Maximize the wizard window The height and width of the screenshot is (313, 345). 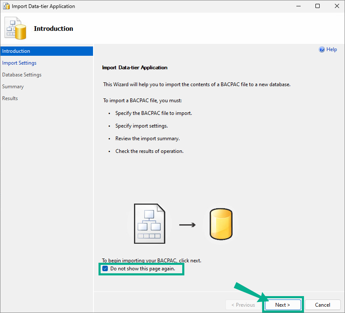(x=318, y=6)
